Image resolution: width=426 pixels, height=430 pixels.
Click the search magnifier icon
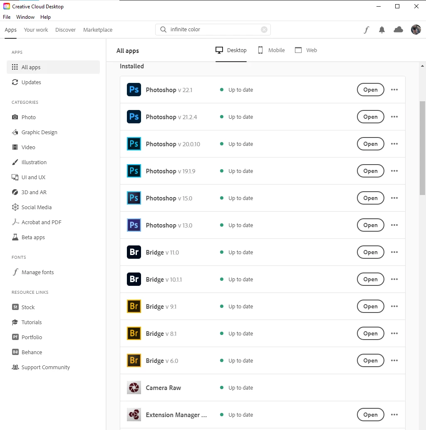tap(163, 30)
